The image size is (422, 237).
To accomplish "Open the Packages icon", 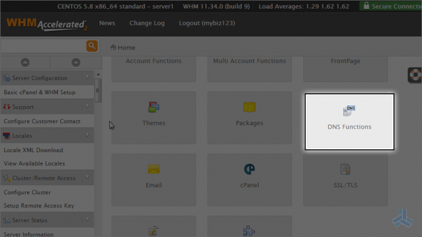I will click(x=249, y=107).
